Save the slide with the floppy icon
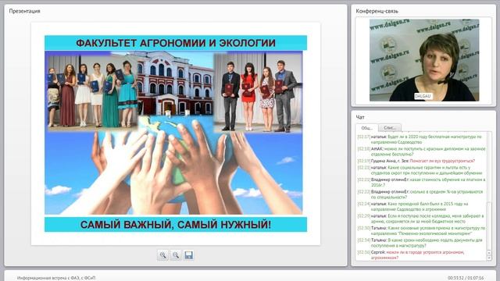Screen dimensions: 500x281 tap(189, 255)
